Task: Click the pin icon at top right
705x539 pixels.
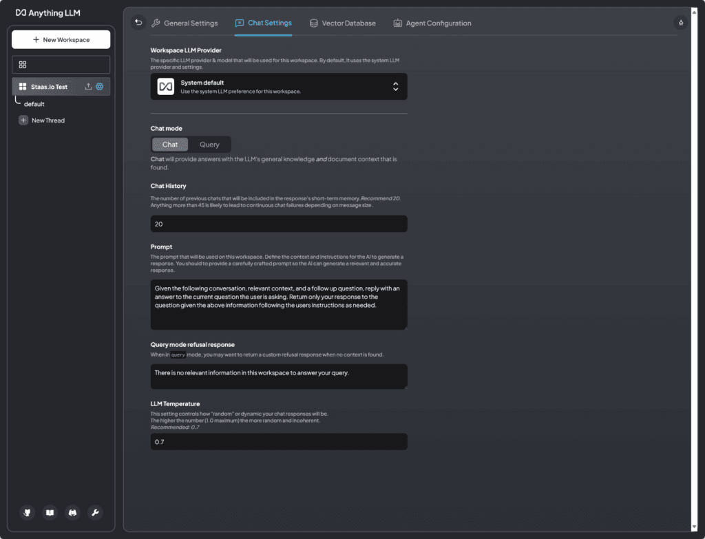Action: 681,23
